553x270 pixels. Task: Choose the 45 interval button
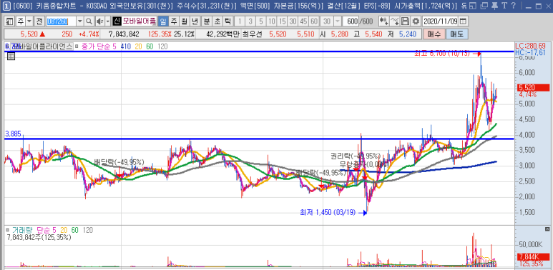tap(303, 21)
